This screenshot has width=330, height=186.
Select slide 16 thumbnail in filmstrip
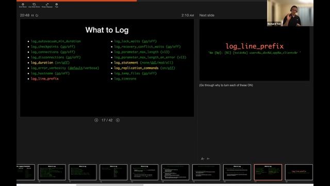[x=237, y=172]
